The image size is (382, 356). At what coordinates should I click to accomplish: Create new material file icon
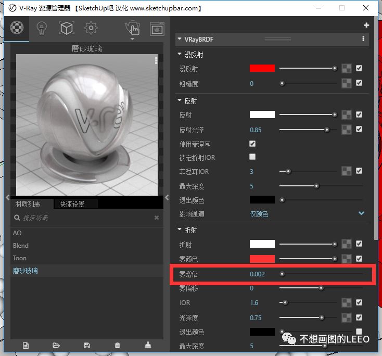click(26, 345)
